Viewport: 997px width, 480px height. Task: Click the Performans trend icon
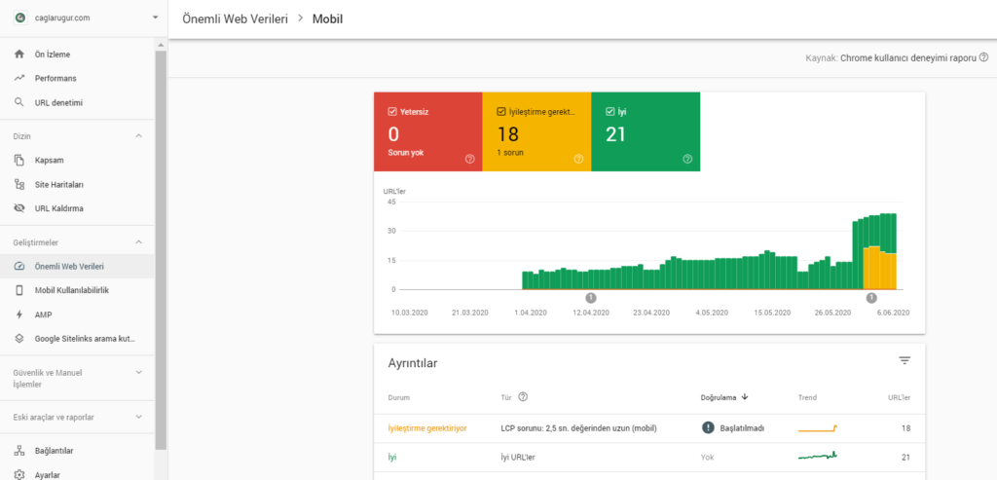click(19, 78)
